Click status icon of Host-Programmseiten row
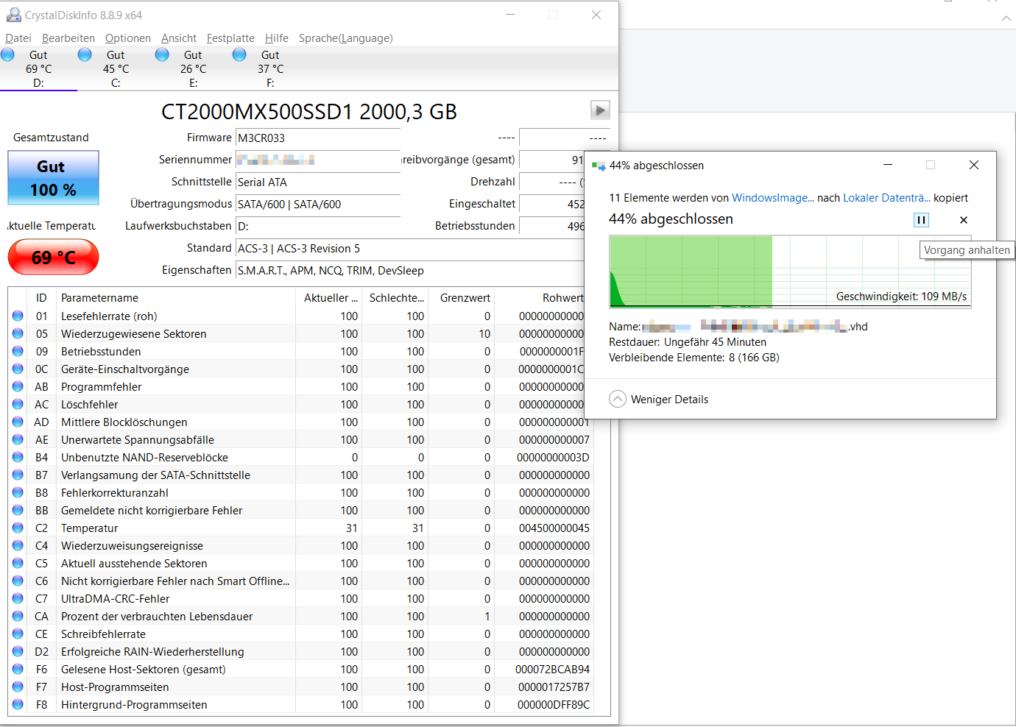Viewport: 1016px width, 727px height. (x=18, y=687)
